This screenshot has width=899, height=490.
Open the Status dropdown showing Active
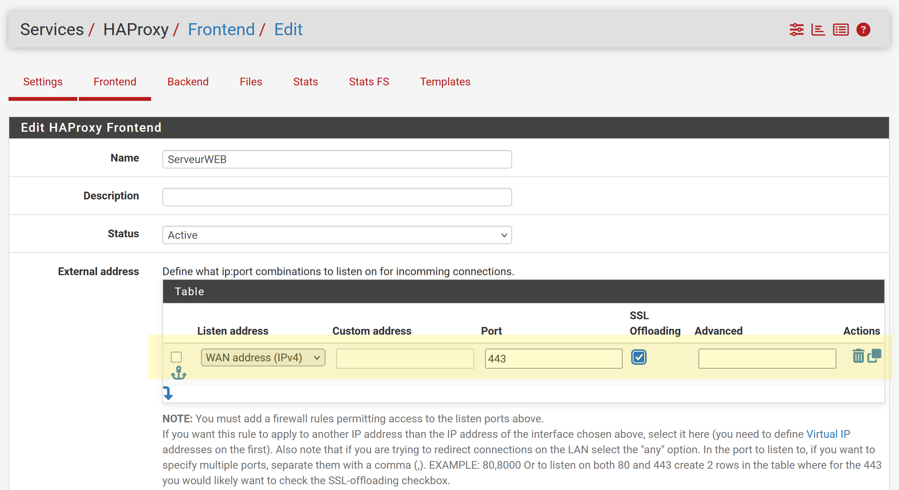pos(337,235)
